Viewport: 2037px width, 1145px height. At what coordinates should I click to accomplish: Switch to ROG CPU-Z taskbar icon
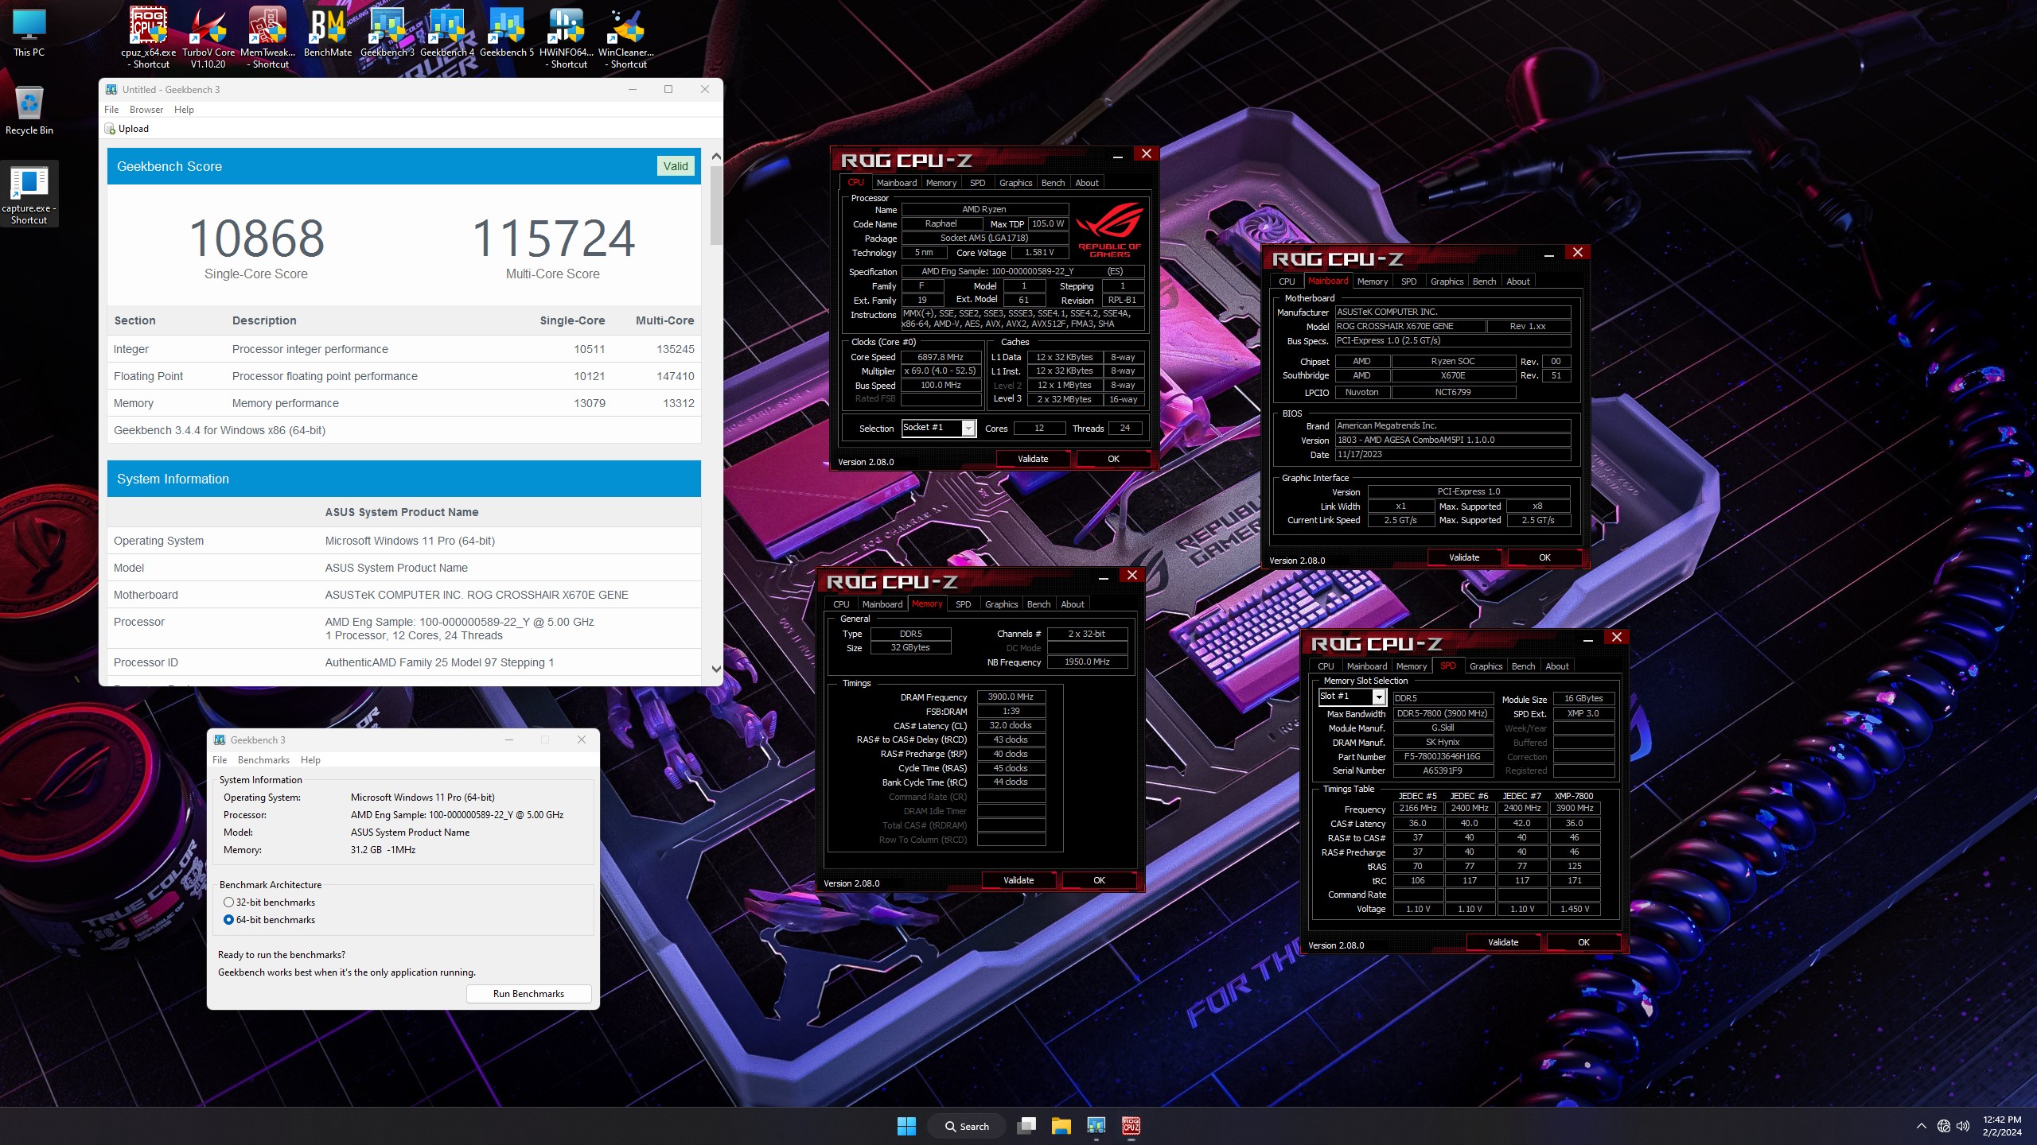pyautogui.click(x=1131, y=1126)
